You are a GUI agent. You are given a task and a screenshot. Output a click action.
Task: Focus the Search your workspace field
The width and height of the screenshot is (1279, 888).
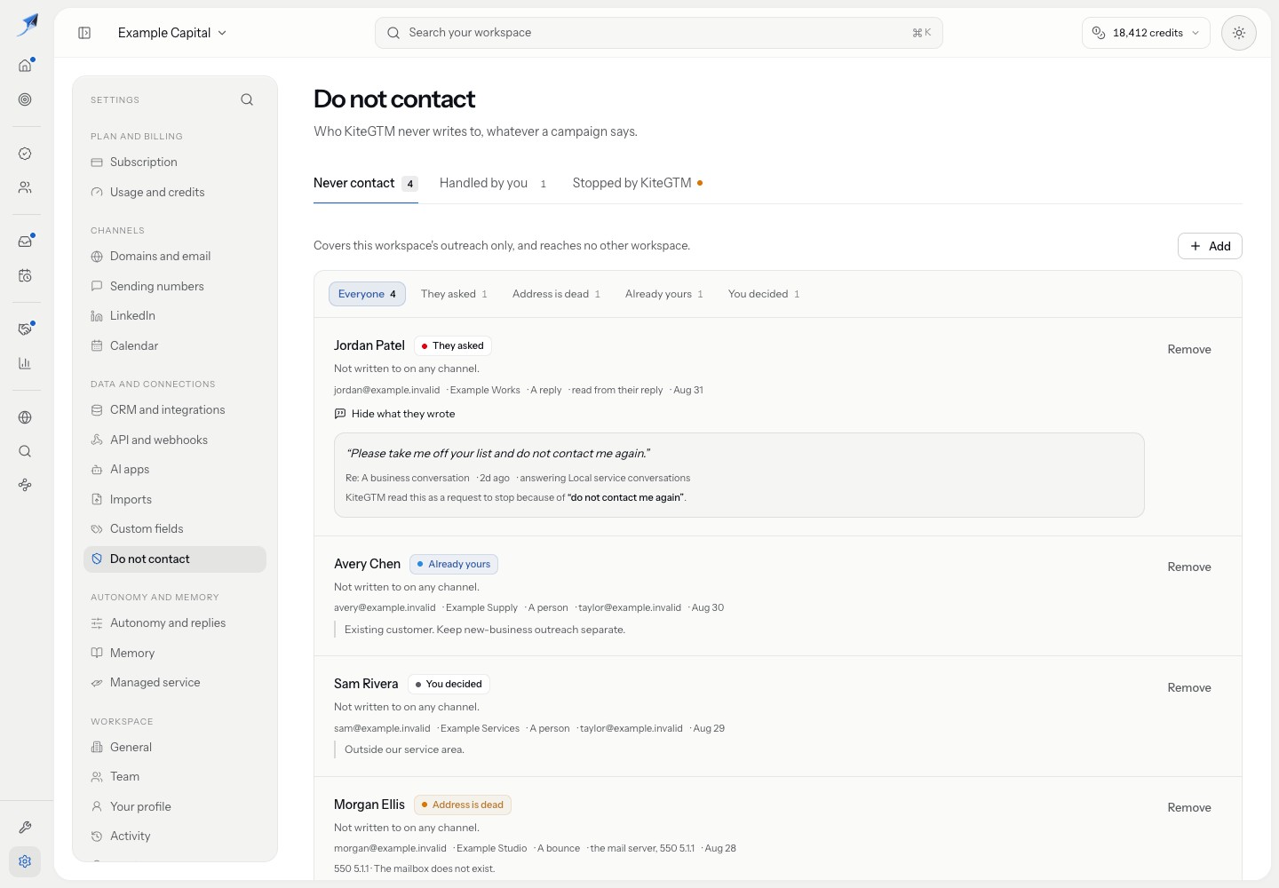tap(658, 33)
